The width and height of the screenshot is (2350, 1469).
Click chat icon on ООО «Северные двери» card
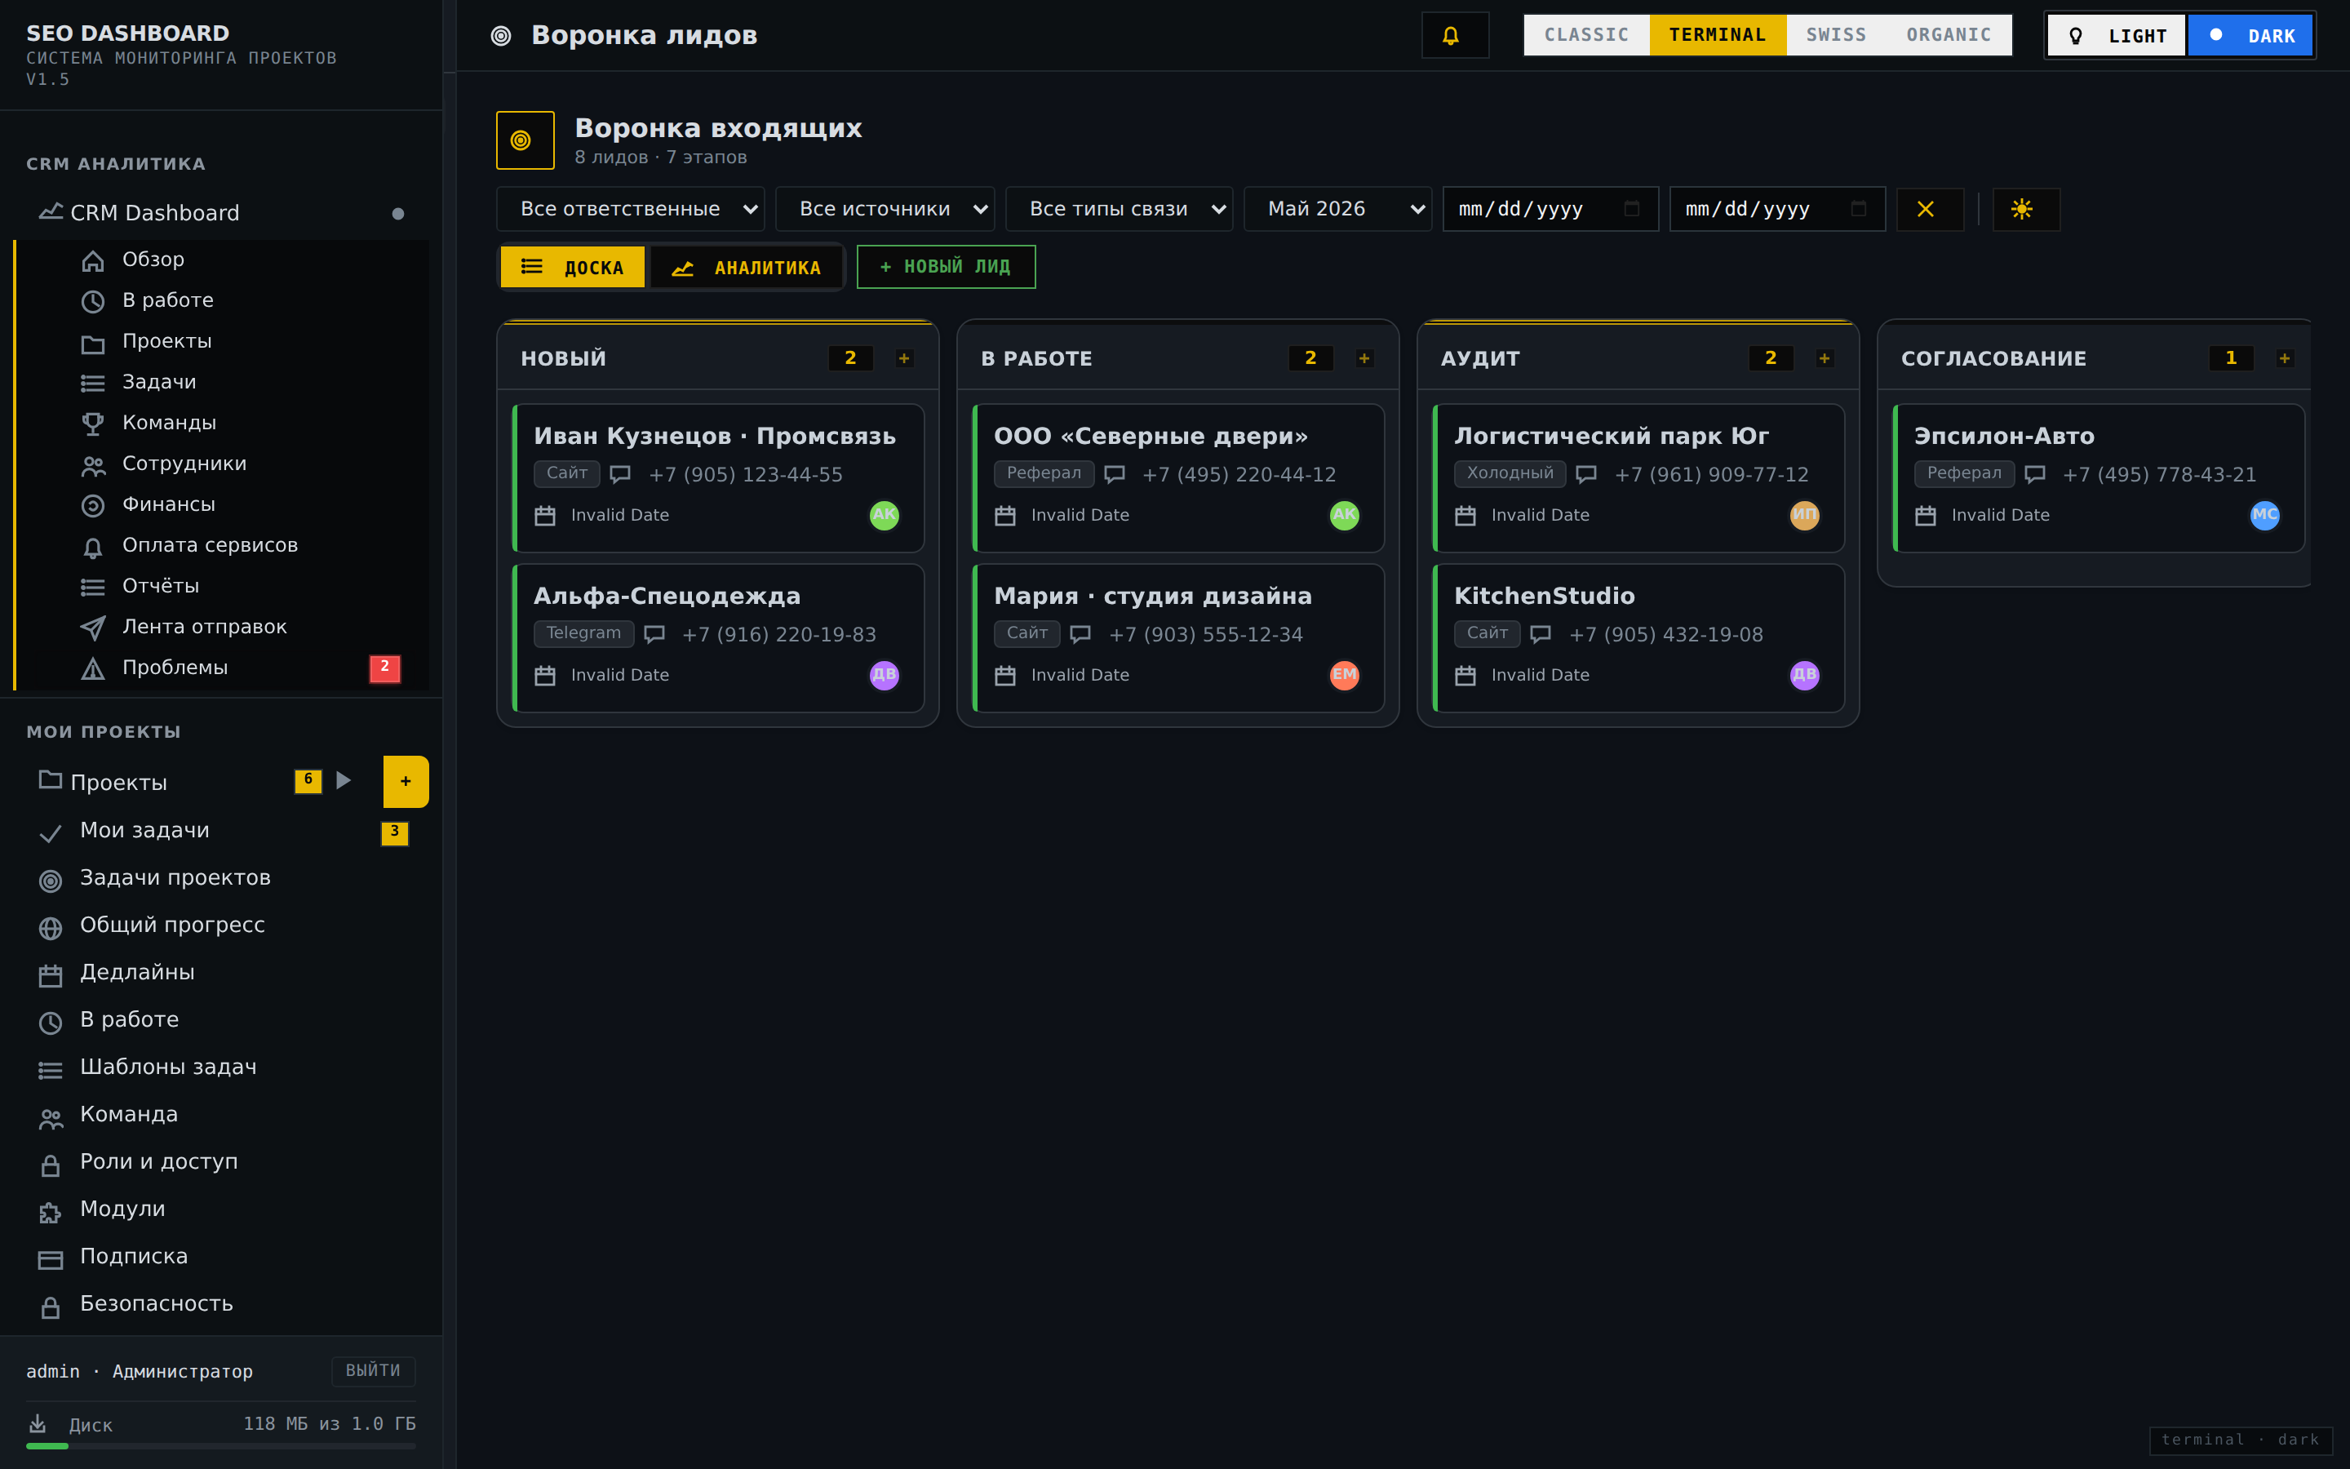click(x=1115, y=474)
